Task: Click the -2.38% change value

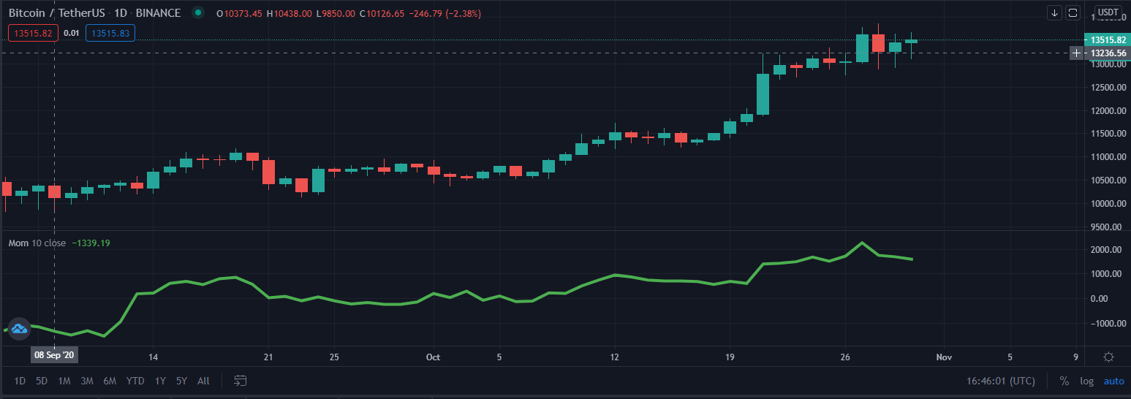Action: [x=463, y=12]
